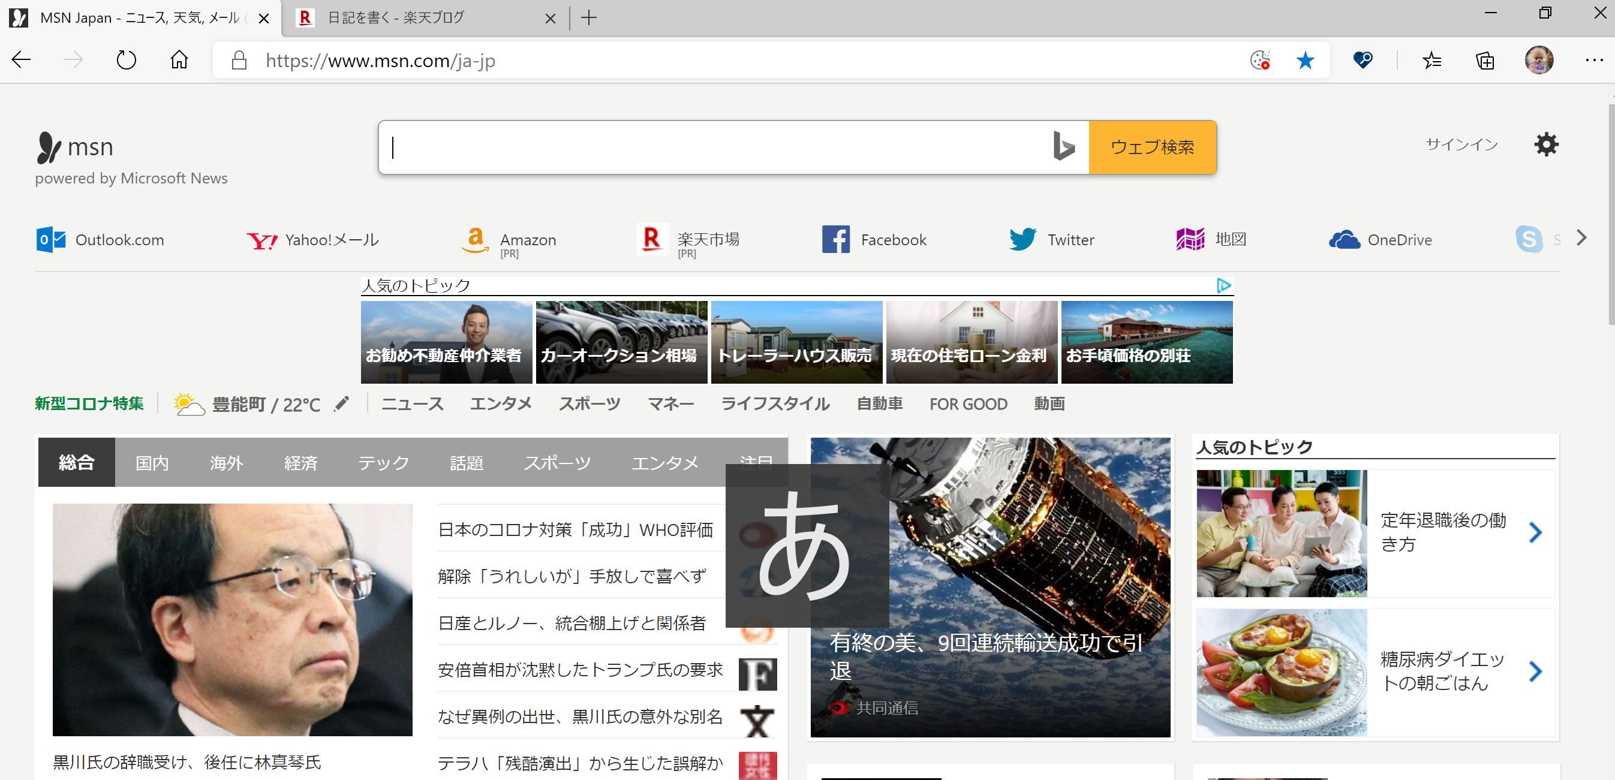1615x780 pixels.
Task: Open the カーオークション相場 ad thumbnail
Action: tap(621, 342)
